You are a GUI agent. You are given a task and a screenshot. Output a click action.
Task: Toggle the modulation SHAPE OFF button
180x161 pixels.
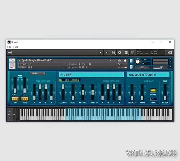[x=153, y=91]
